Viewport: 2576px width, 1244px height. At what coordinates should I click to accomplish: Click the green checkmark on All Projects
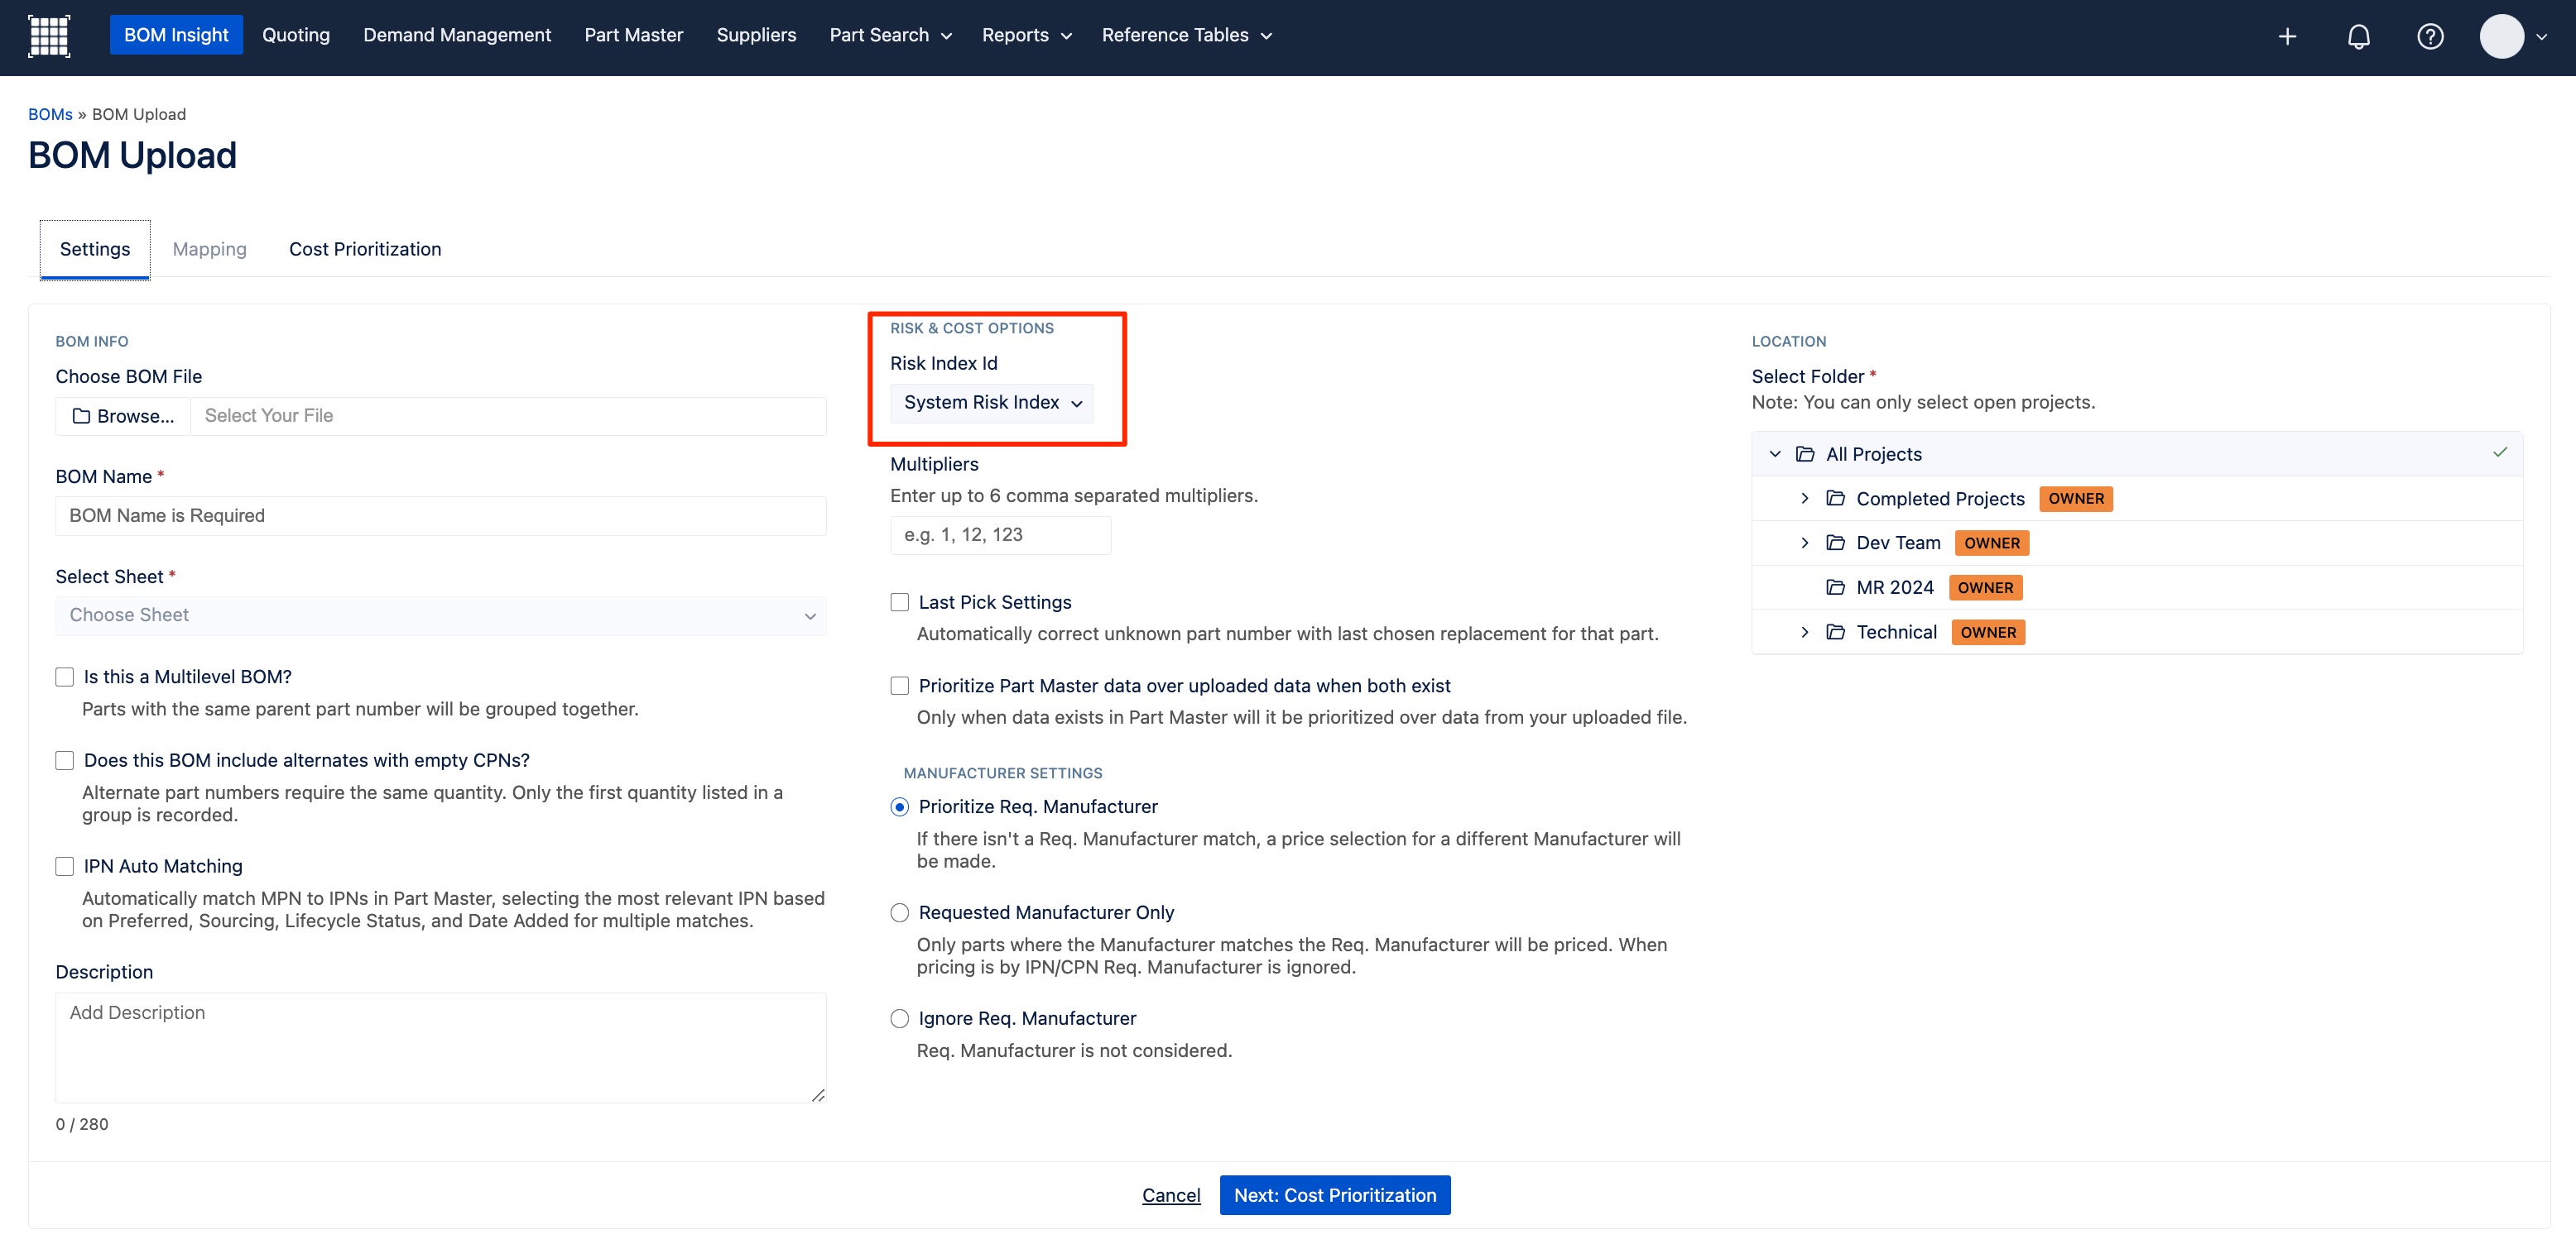tap(2499, 452)
